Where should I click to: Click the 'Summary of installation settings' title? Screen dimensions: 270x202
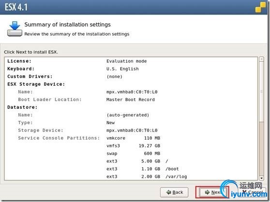click(67, 25)
